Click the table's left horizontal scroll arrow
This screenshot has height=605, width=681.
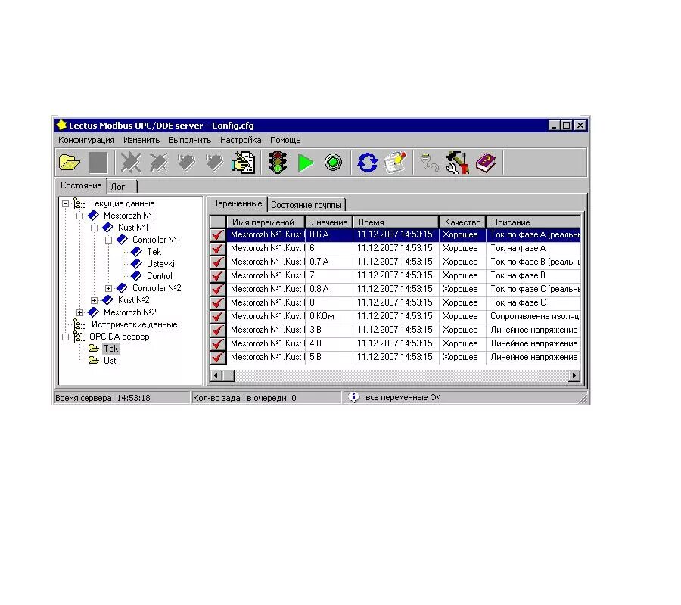pos(216,375)
